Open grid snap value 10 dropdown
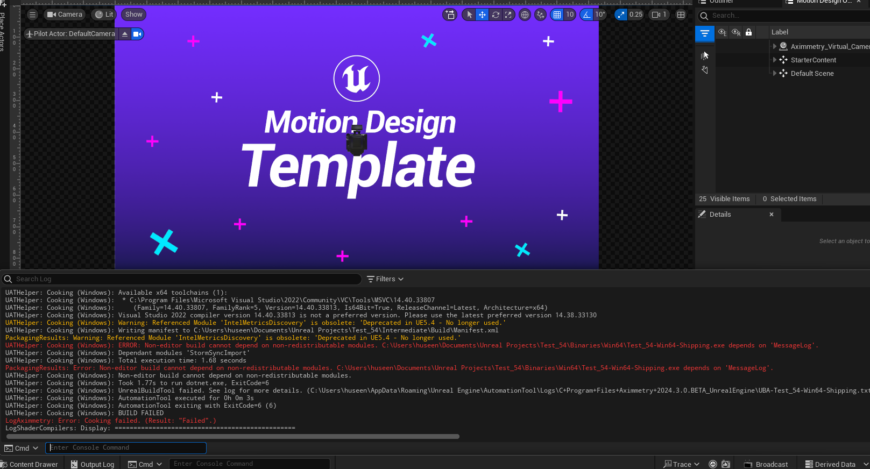870x469 pixels. coord(570,15)
